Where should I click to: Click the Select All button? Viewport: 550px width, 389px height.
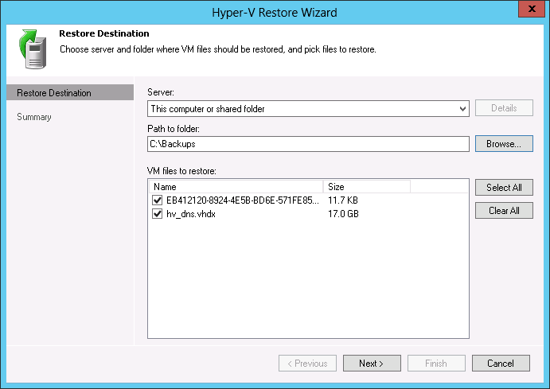[x=504, y=188]
